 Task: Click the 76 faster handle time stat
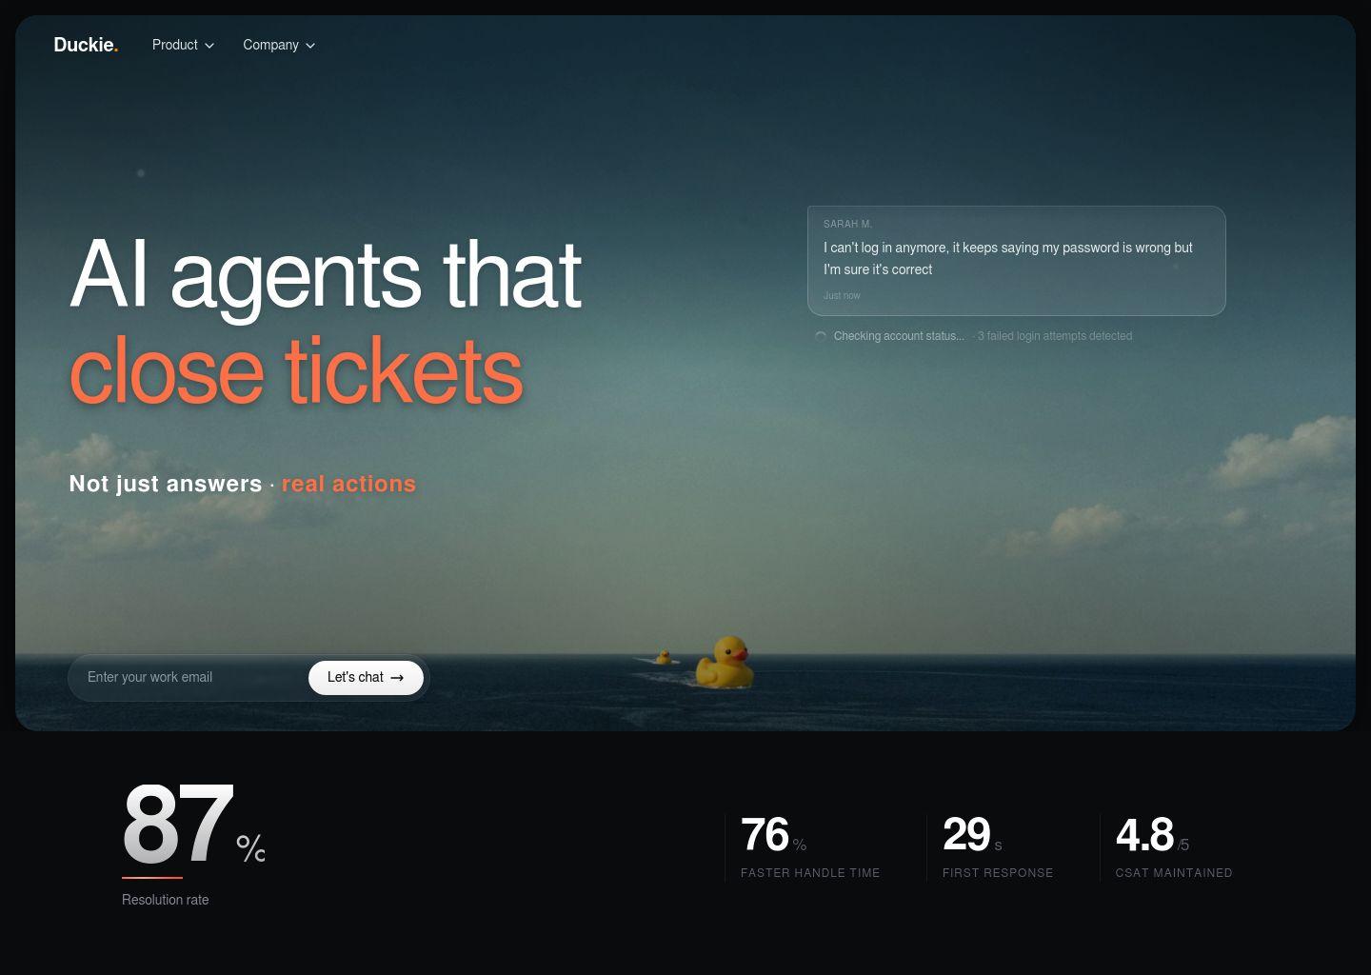(810, 847)
